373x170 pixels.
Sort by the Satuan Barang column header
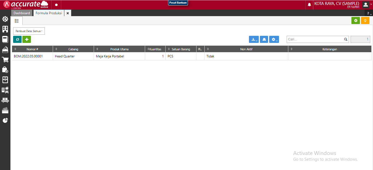click(181, 49)
